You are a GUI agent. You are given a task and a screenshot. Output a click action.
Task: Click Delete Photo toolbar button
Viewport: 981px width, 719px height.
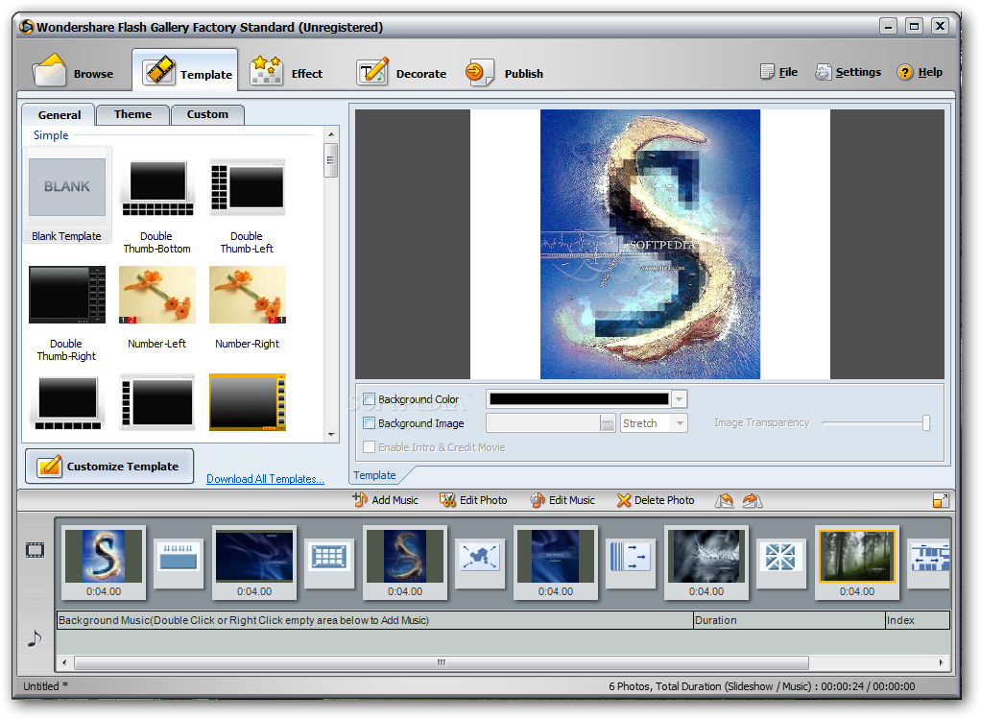pyautogui.click(x=655, y=500)
